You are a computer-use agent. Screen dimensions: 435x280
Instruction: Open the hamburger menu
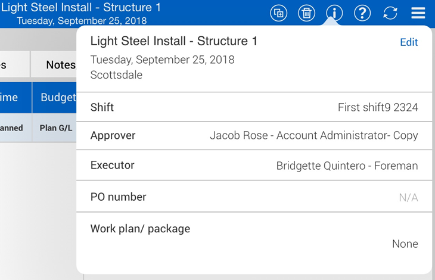(x=418, y=13)
